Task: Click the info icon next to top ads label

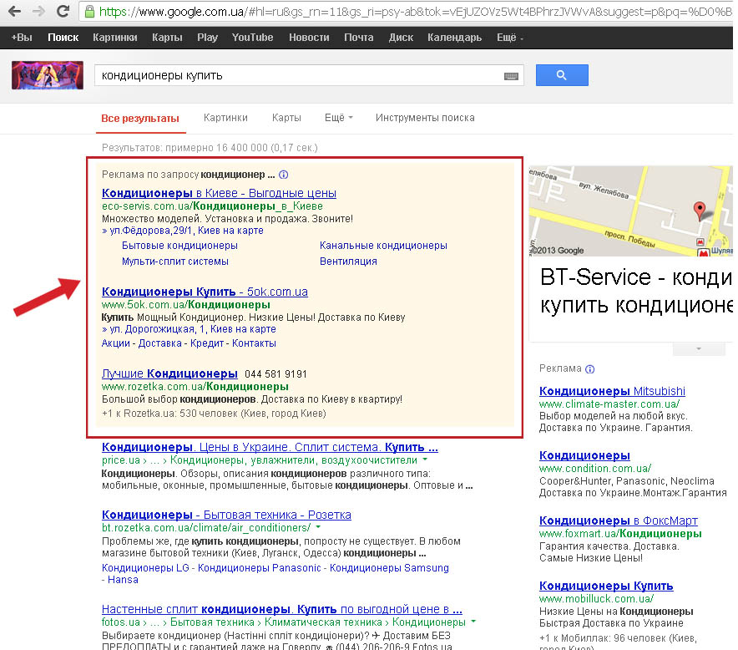Action: tap(283, 175)
